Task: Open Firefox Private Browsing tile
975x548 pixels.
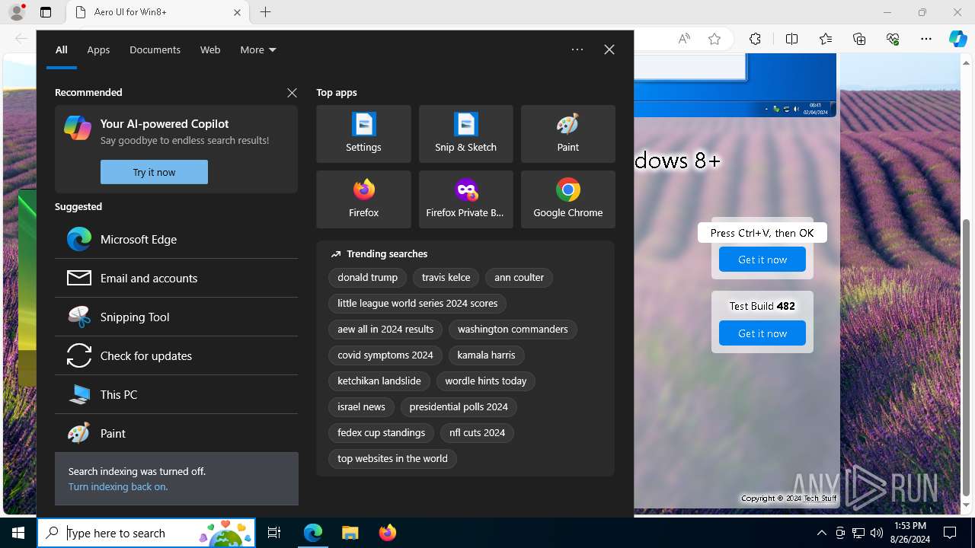Action: pos(465,199)
